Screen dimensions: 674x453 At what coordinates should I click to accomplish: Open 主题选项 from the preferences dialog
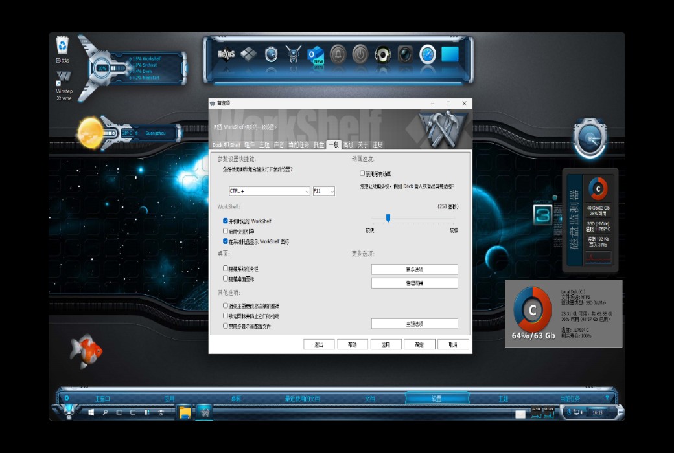tap(415, 323)
